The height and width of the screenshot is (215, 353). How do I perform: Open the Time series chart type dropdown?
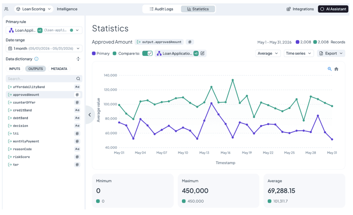[x=299, y=53]
